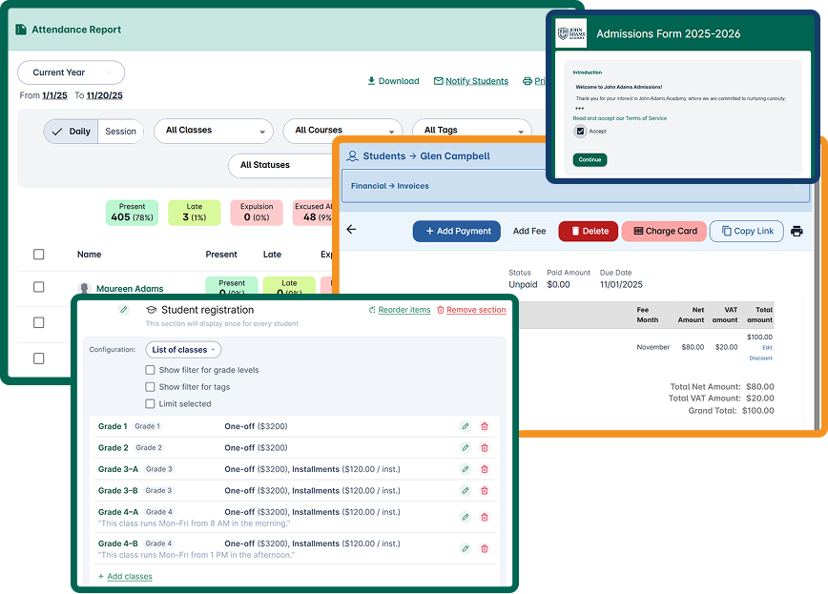Uncheck the Accept terms checkbox
The height and width of the screenshot is (594, 828).
580,132
